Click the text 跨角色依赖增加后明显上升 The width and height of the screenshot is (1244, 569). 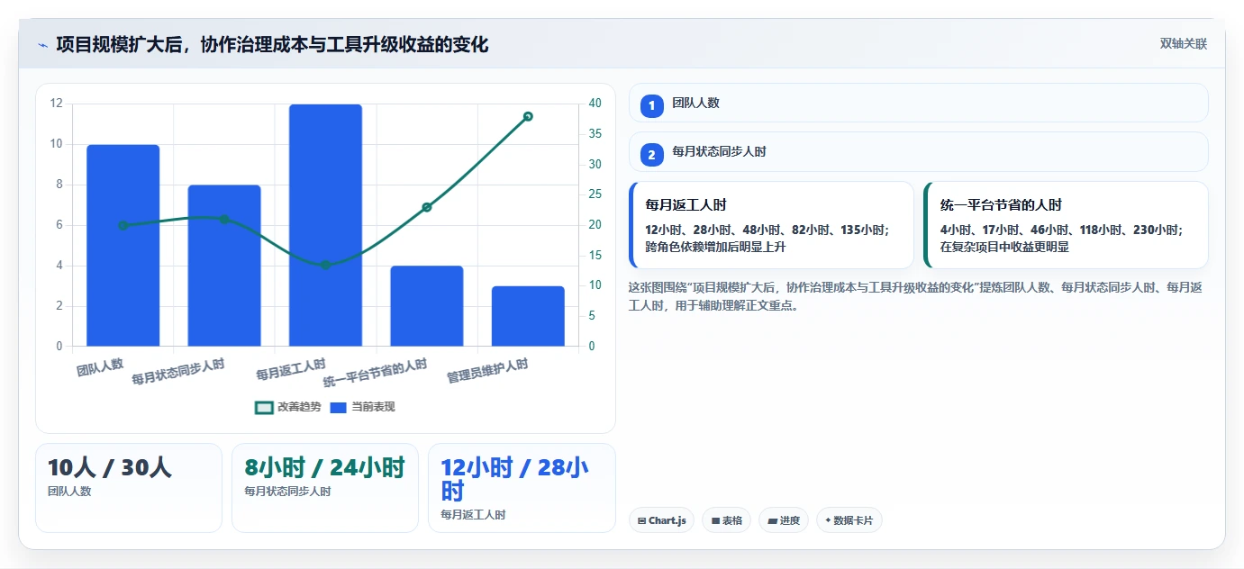(715, 247)
